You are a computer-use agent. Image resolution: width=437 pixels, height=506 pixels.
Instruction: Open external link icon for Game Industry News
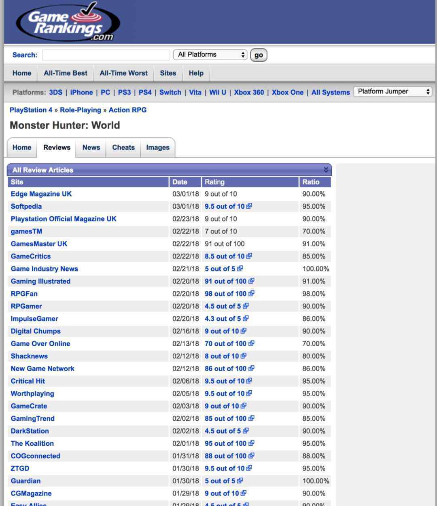coord(240,269)
